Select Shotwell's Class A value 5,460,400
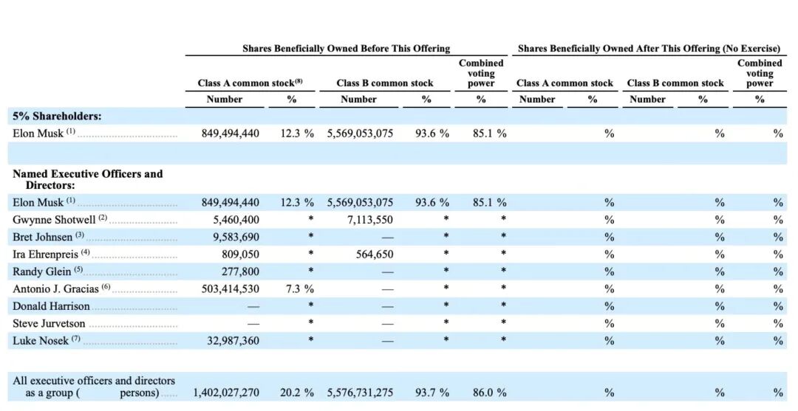The height and width of the screenshot is (411, 798). (236, 220)
